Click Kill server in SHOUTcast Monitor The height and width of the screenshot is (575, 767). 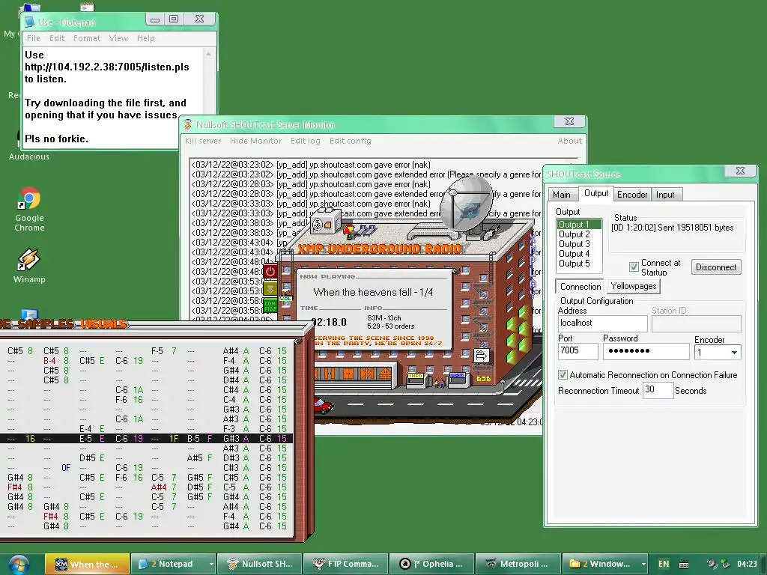[x=203, y=141]
